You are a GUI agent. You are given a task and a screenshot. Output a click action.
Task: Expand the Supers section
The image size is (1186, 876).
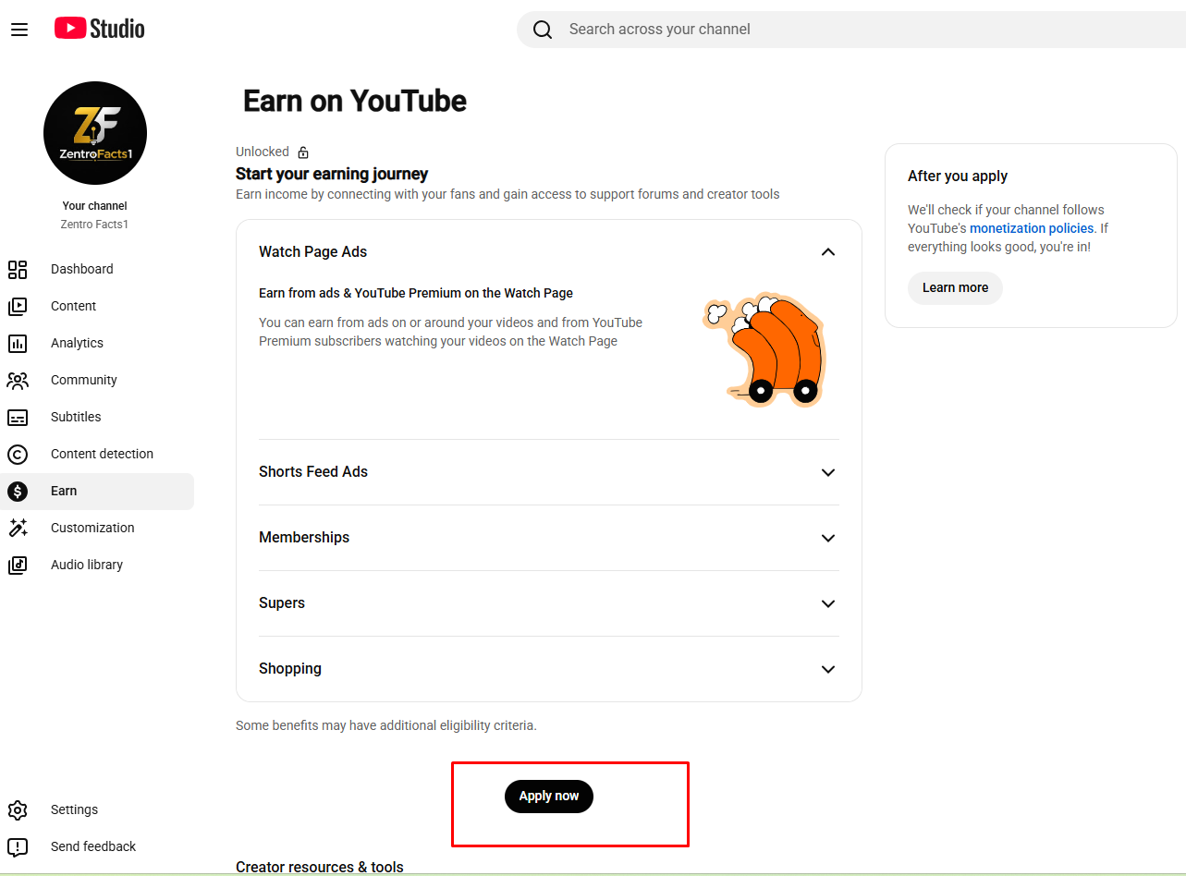828,603
